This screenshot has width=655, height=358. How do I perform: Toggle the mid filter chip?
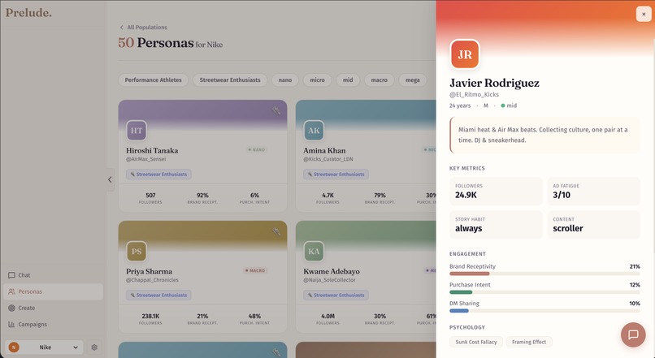(348, 80)
